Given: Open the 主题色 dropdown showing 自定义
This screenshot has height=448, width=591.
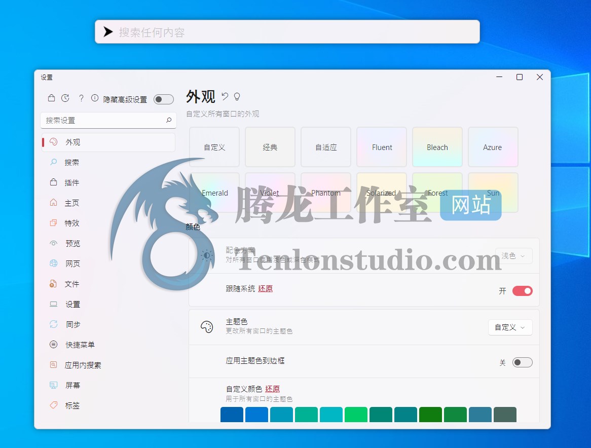Looking at the screenshot, I should click(510, 327).
